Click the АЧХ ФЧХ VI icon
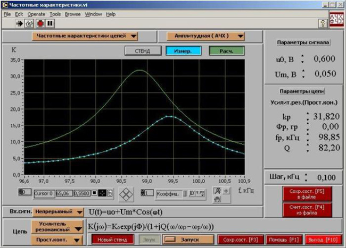Viewport: 346px width, 248px height. pyautogui.click(x=336, y=19)
